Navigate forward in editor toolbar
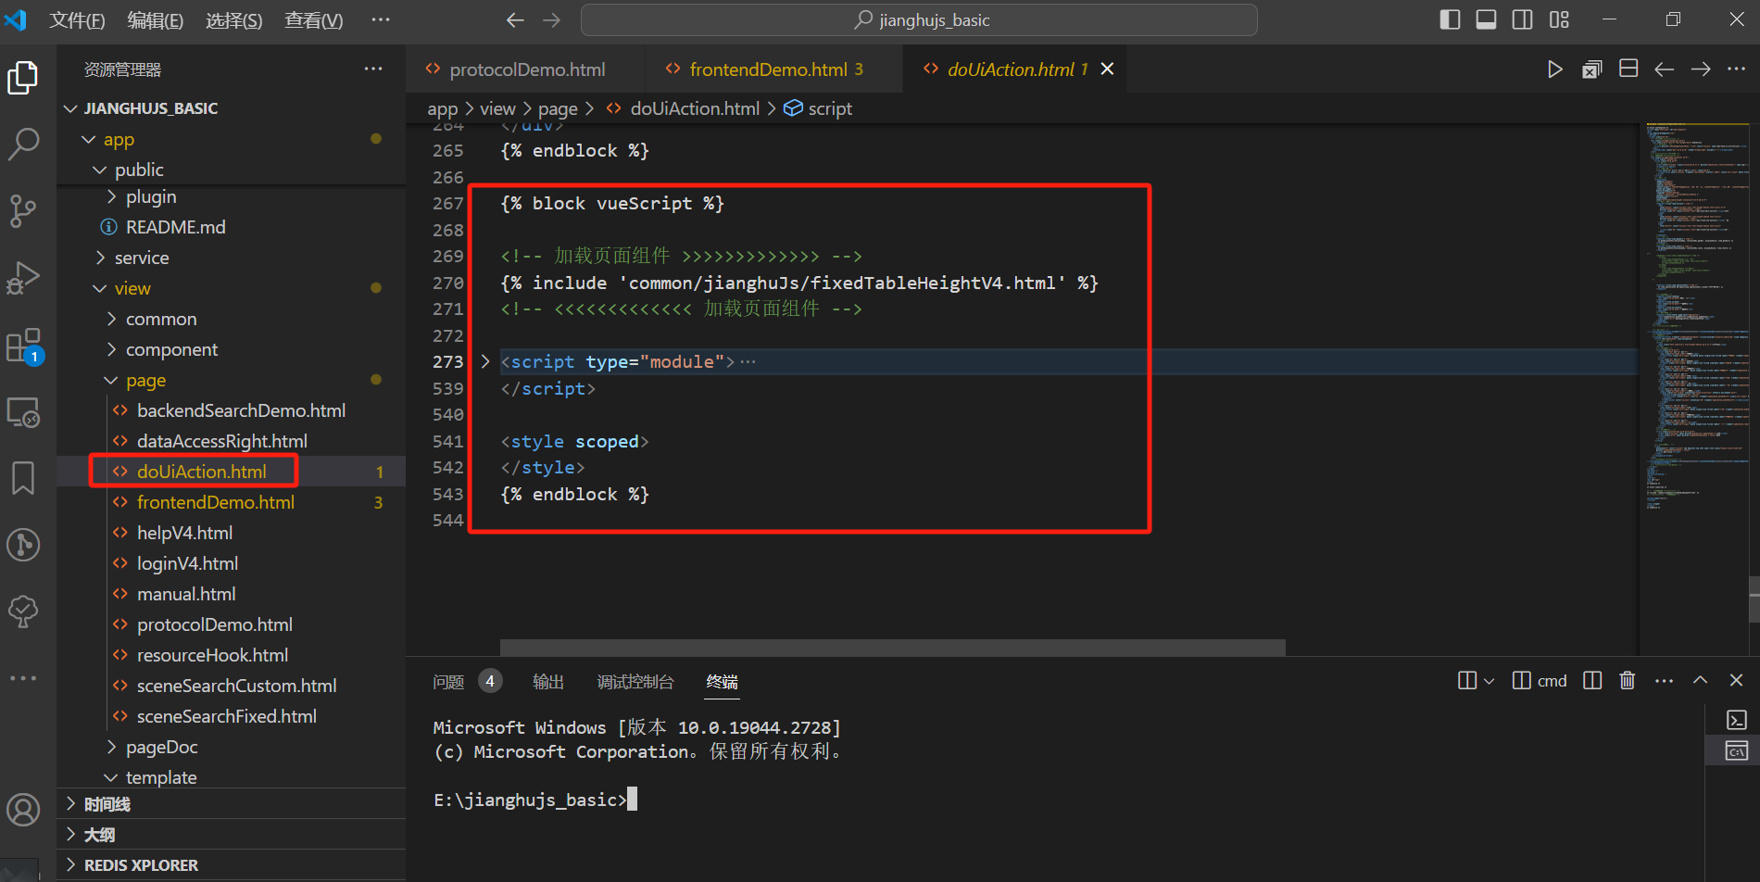1760x882 pixels. pyautogui.click(x=1701, y=69)
